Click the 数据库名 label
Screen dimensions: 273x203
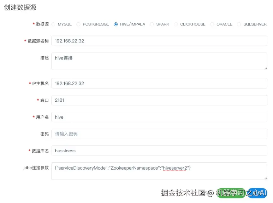40,151
